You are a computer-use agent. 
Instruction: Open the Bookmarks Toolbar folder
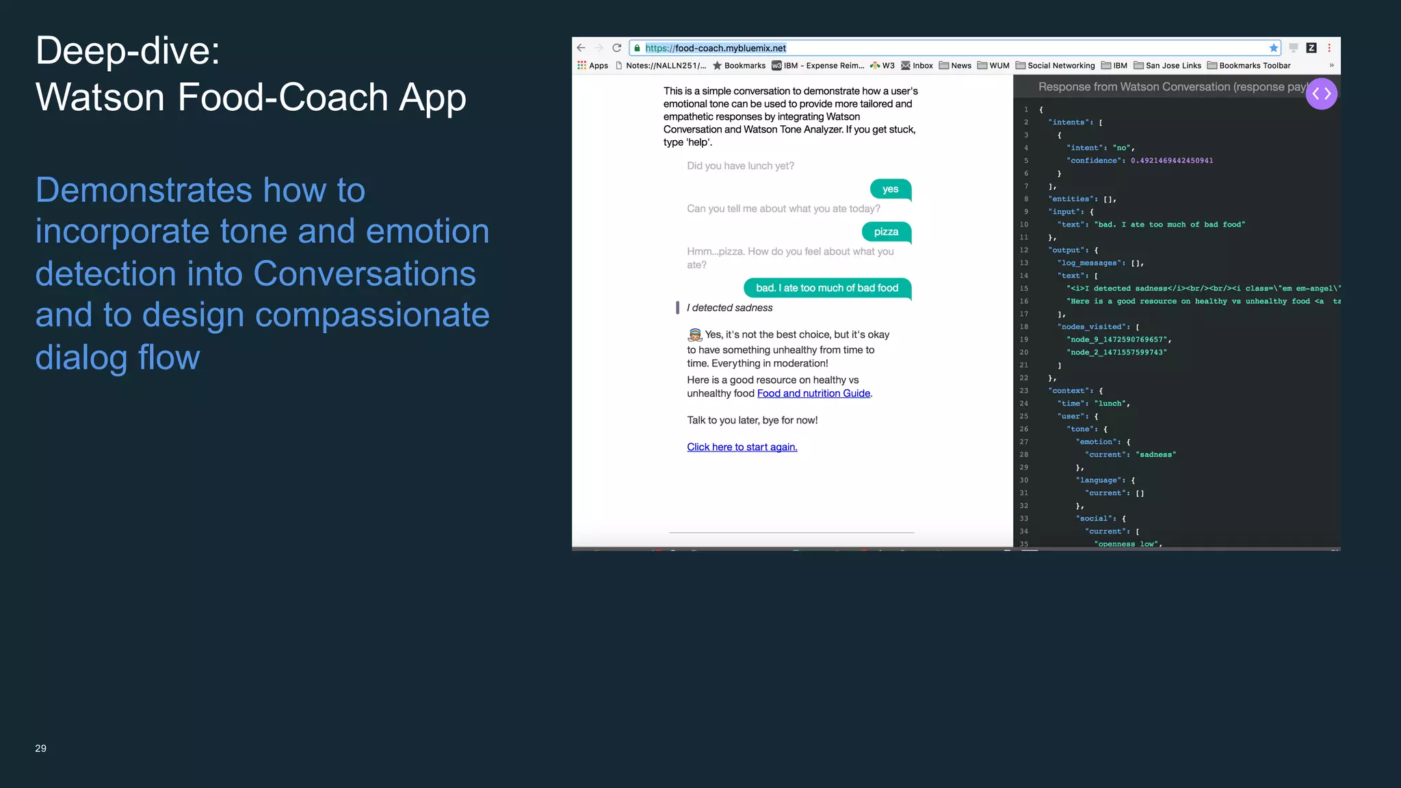tap(1248, 66)
